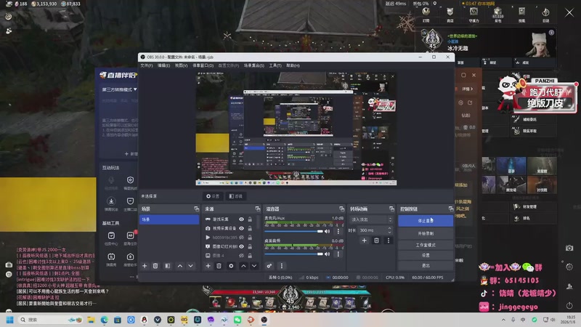Open source properties gear in sources toolbar

(x=231, y=266)
